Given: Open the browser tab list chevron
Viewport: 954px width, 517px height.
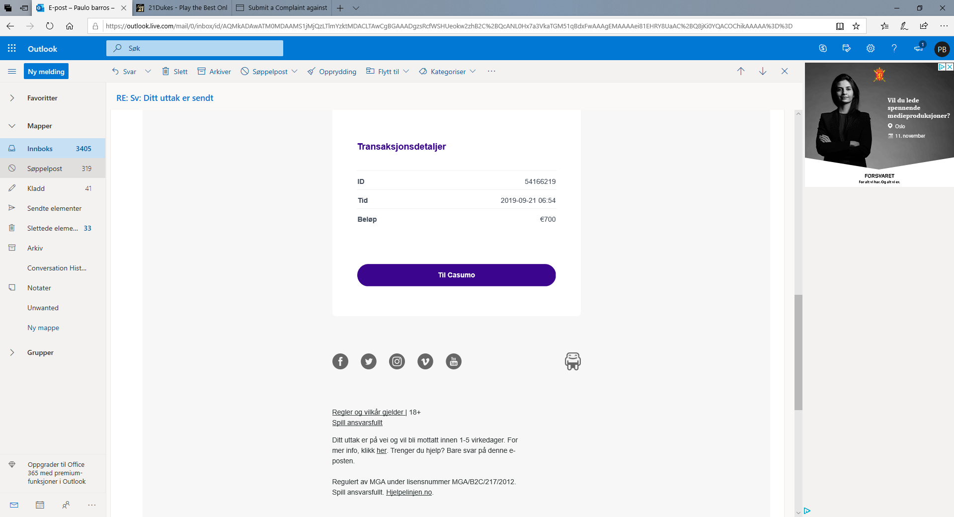Looking at the screenshot, I should click(356, 8).
